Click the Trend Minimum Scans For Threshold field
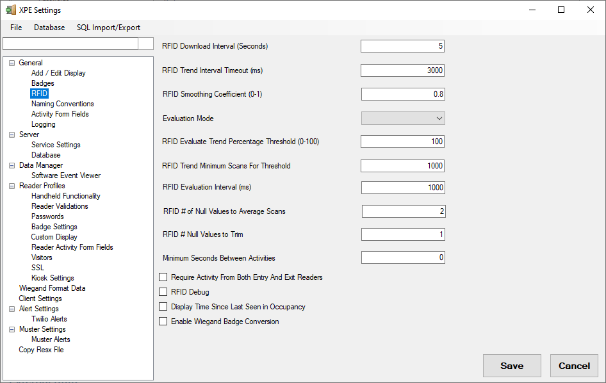This screenshot has height=383, width=606. coord(402,166)
